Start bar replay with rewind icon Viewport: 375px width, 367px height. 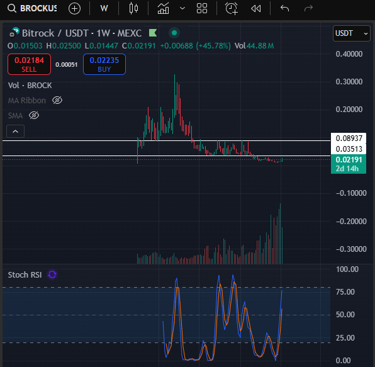(256, 9)
